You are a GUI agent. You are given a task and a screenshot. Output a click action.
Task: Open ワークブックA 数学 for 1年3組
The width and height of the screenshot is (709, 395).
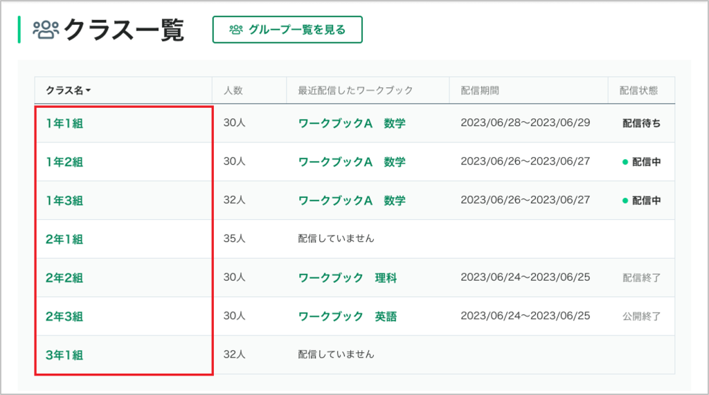352,201
